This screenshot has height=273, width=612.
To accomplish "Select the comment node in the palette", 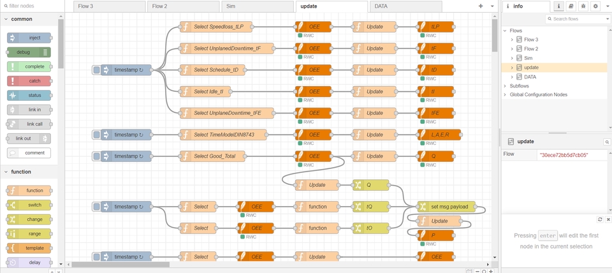I will (x=29, y=152).
